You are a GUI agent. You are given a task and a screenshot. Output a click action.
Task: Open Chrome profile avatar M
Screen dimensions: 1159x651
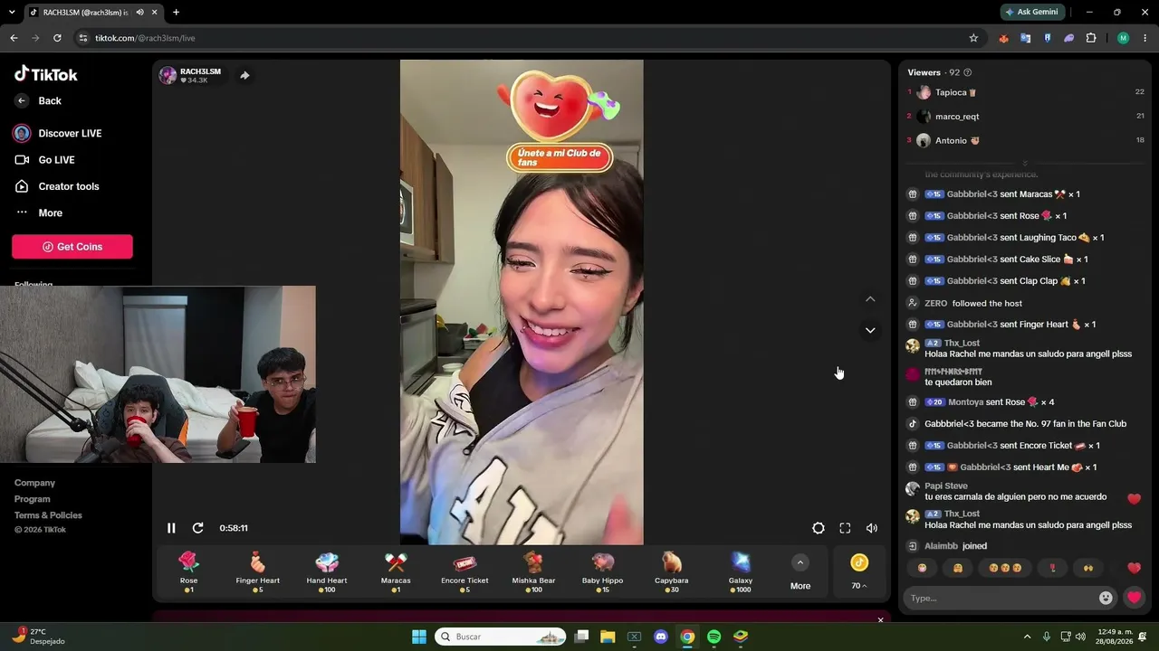point(1123,38)
